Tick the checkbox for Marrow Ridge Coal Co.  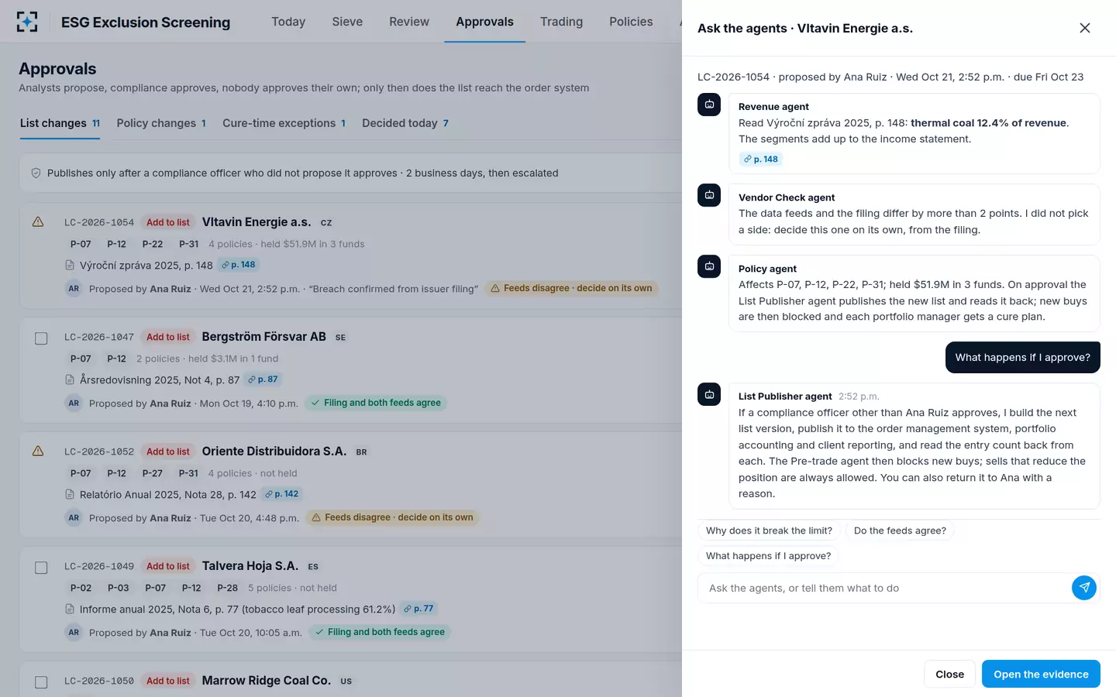41,682
